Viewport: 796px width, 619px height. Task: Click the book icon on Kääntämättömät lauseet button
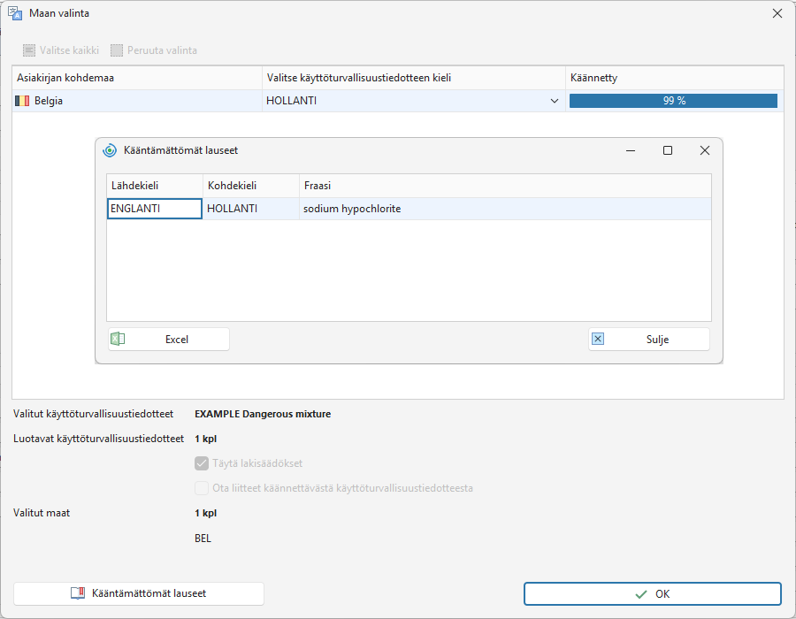click(78, 593)
